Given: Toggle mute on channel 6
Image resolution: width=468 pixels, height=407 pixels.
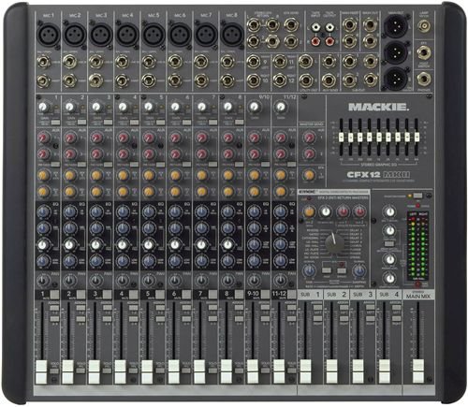Looking at the screenshot, I should (186, 294).
